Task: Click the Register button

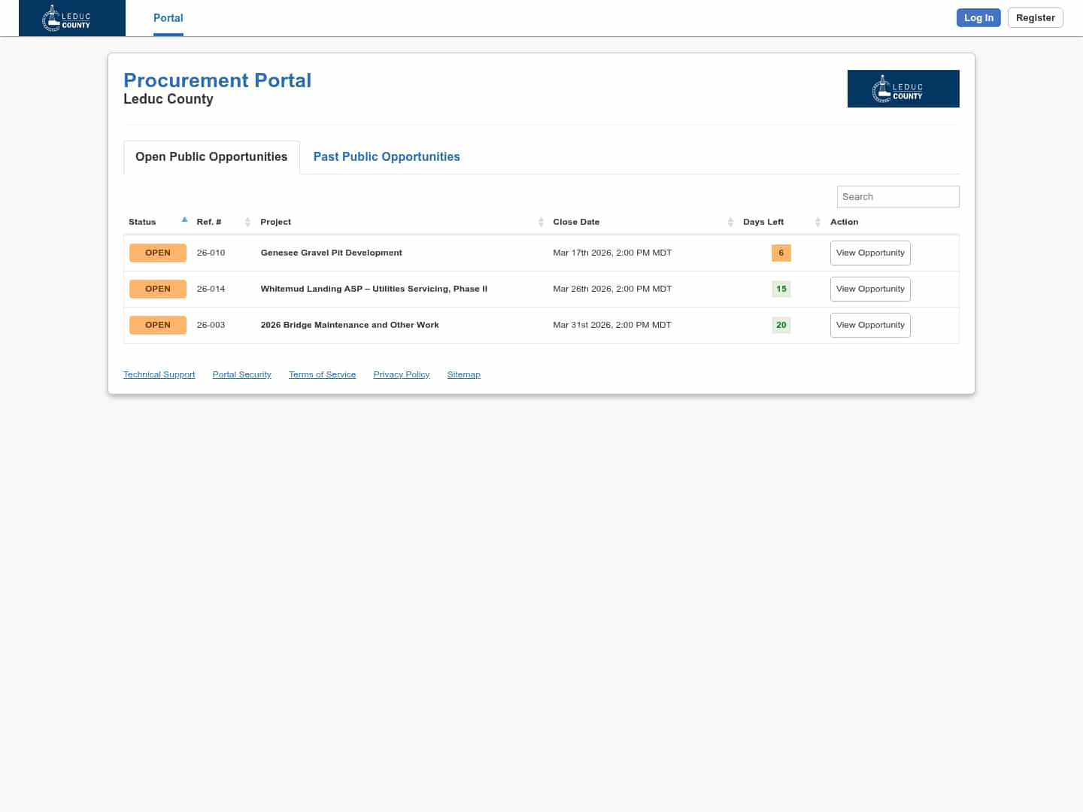Action: (1035, 17)
